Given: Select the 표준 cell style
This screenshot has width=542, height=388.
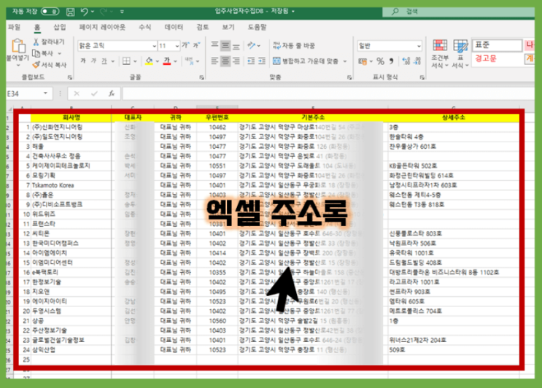Looking at the screenshot, I should click(498, 45).
